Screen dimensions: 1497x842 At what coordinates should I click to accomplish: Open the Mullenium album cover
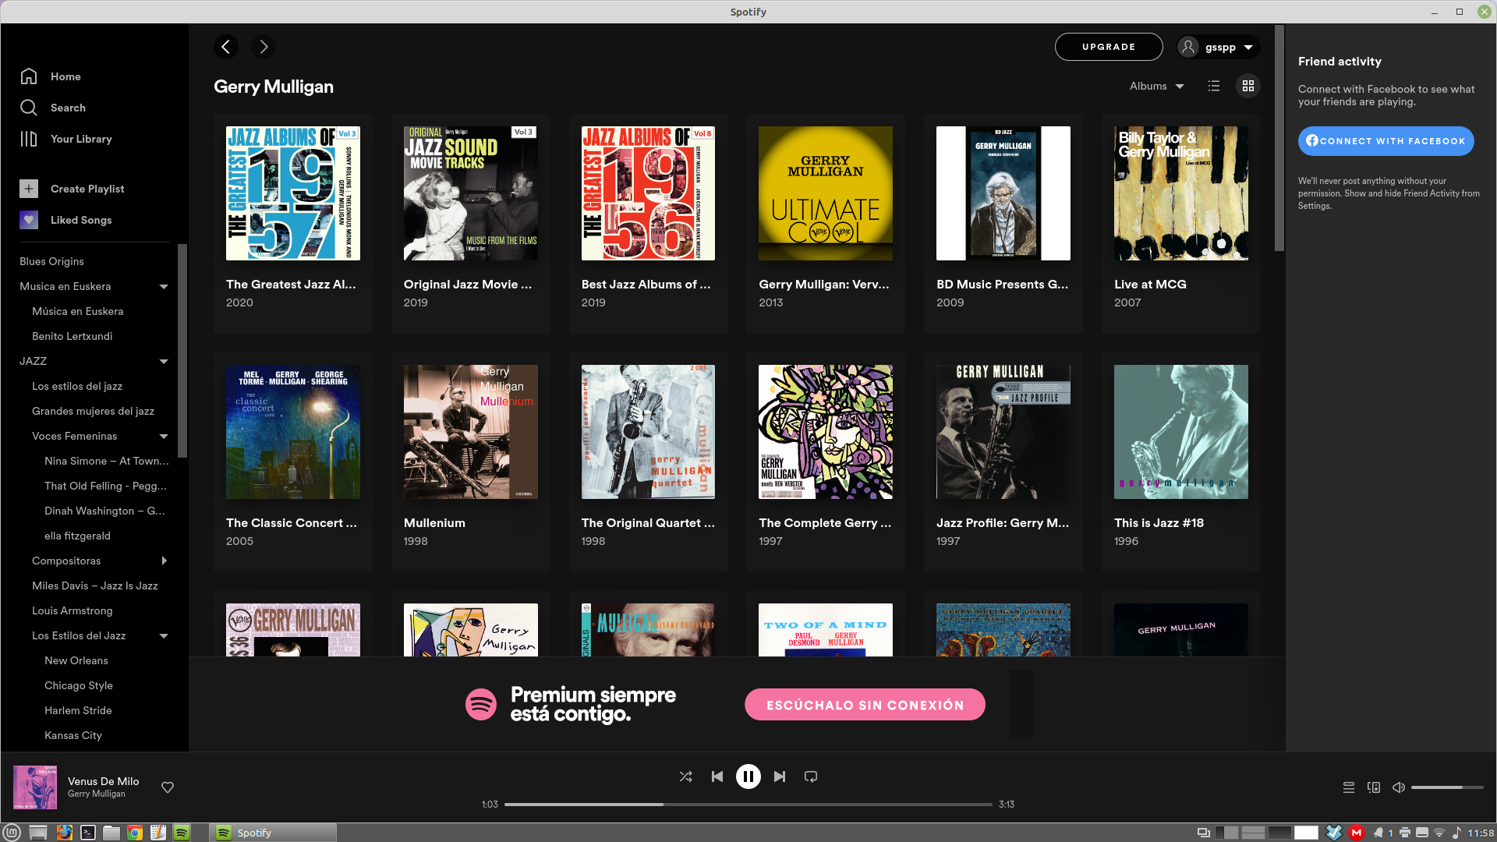tap(471, 432)
